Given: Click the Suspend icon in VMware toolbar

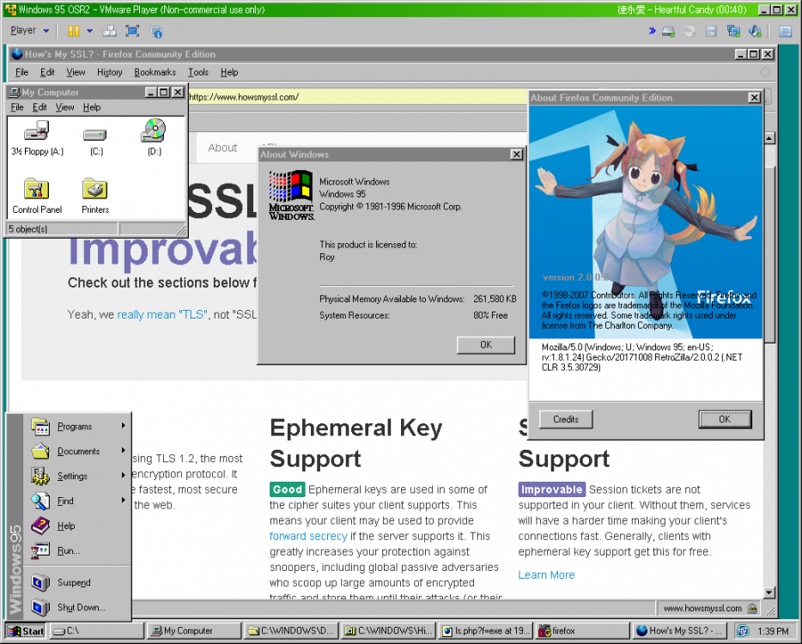Looking at the screenshot, I should pos(74,30).
